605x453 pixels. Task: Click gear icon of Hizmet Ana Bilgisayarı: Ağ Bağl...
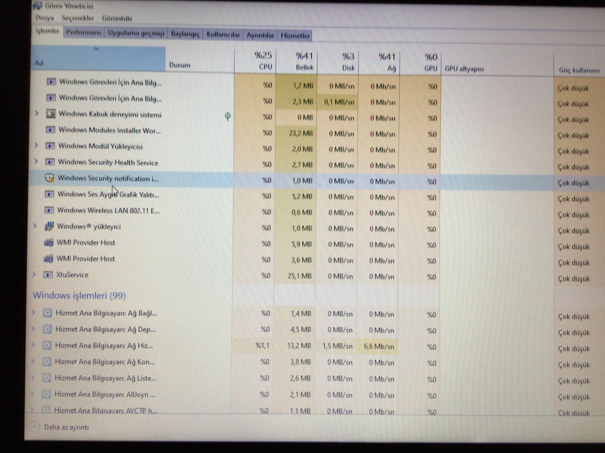47,313
